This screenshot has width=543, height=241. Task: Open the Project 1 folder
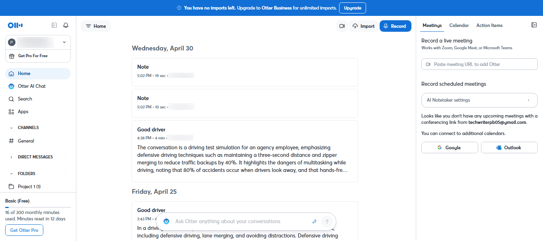coord(29,187)
